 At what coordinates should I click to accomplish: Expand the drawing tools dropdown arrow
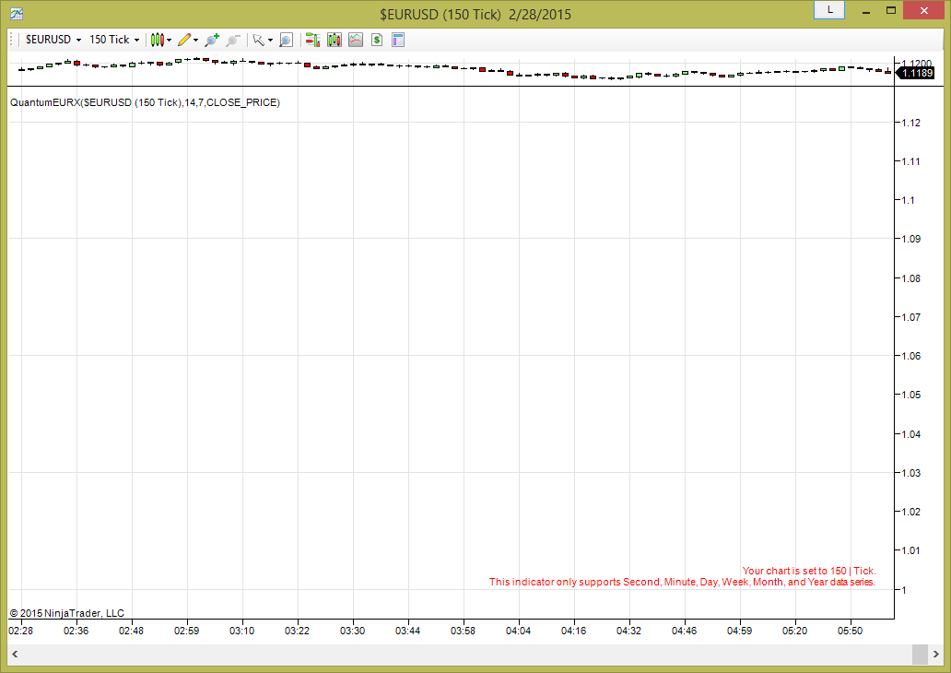coord(196,40)
